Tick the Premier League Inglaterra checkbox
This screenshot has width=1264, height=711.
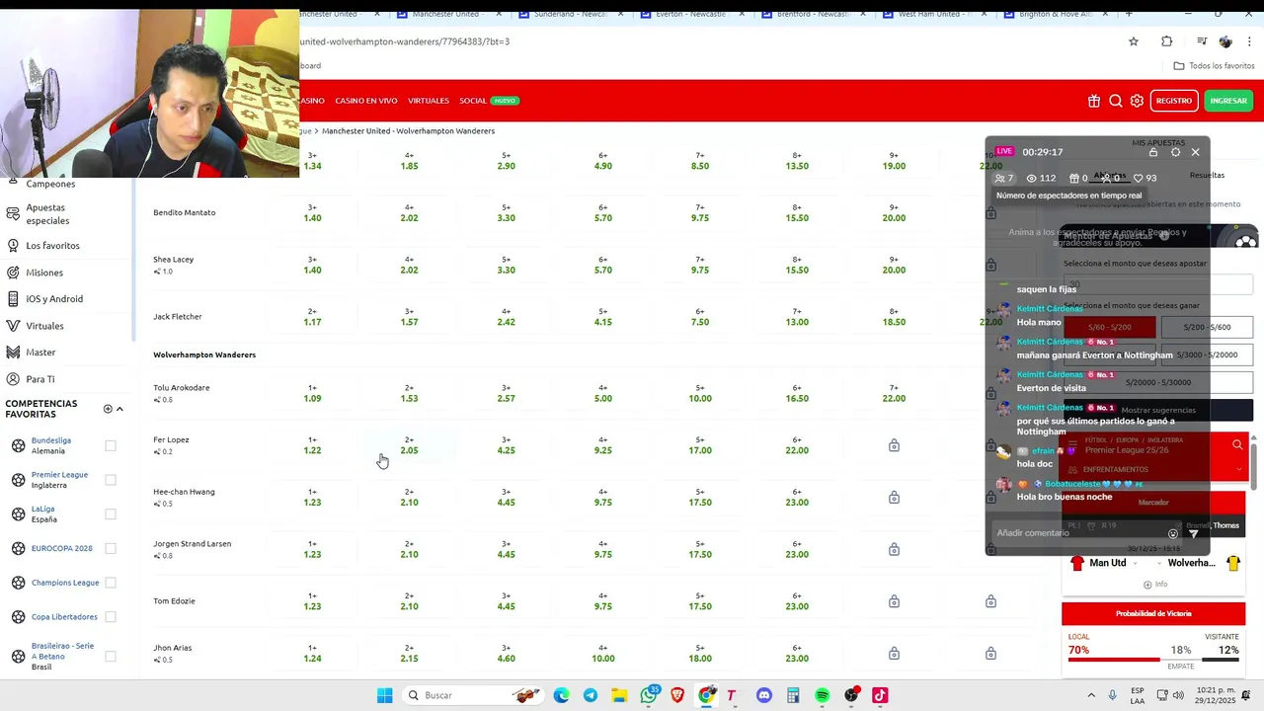pos(111,480)
